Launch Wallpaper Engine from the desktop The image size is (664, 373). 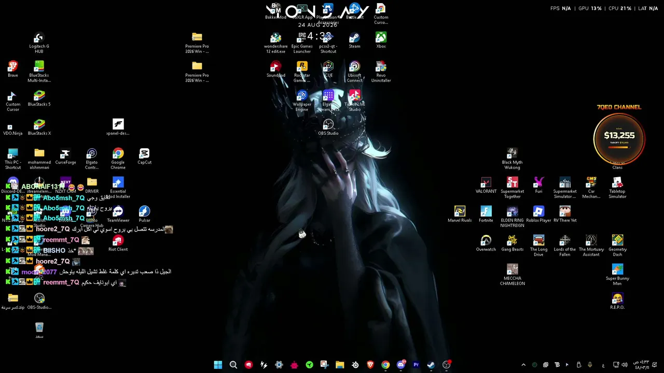(302, 101)
